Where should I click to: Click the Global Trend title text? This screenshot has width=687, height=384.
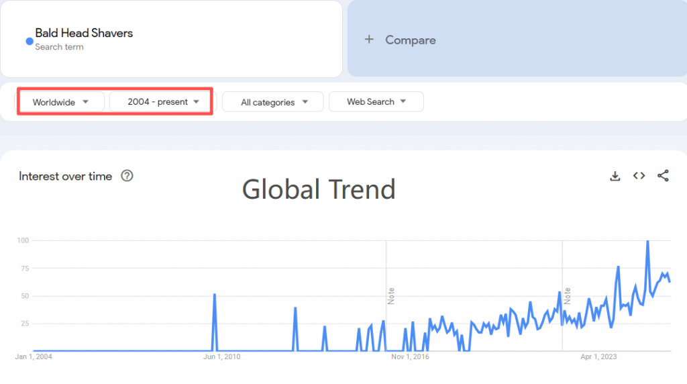319,189
